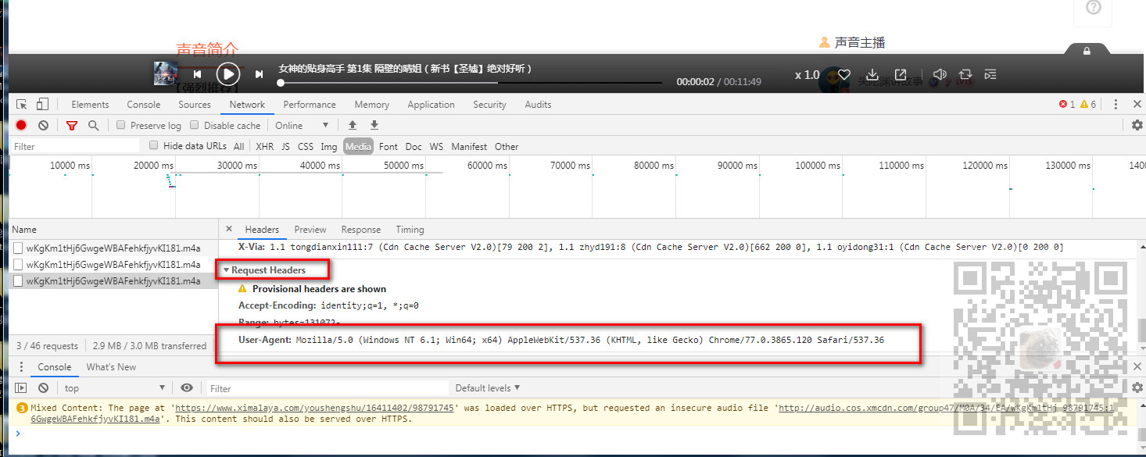The width and height of the screenshot is (1146, 457).
Task: Skip to the previous track
Action: [x=198, y=74]
